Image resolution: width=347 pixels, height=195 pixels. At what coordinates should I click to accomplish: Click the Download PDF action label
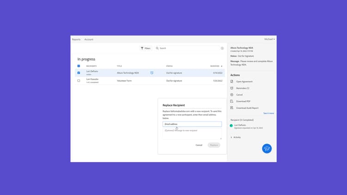pyautogui.click(x=243, y=101)
